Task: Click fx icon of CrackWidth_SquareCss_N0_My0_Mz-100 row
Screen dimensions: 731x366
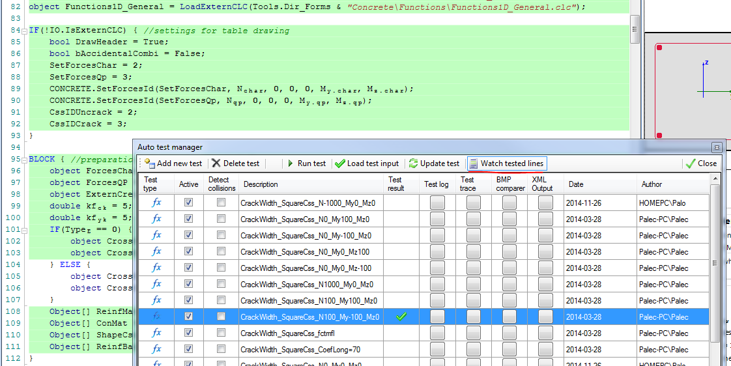Action: 156,268
